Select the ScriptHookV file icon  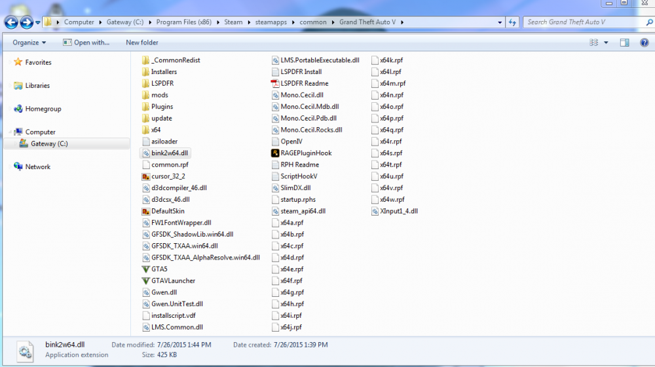tap(275, 176)
